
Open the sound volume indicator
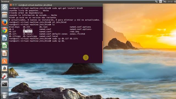165,2
